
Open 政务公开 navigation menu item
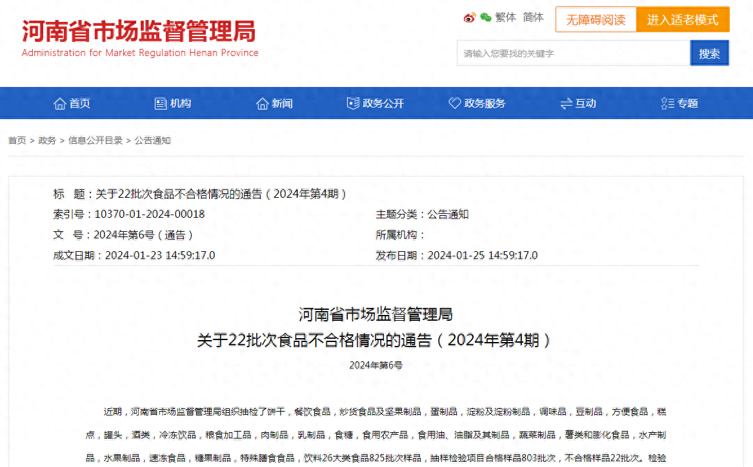pos(383,103)
